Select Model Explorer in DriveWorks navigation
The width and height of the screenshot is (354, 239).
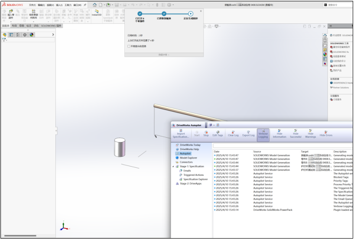(188, 158)
